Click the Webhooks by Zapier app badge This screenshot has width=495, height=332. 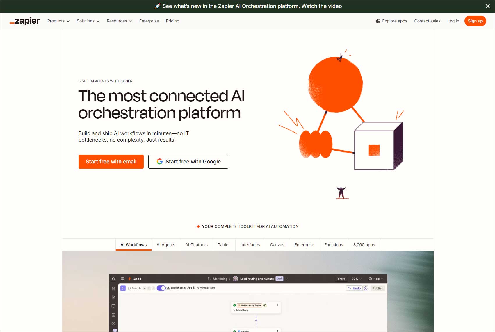(250, 305)
